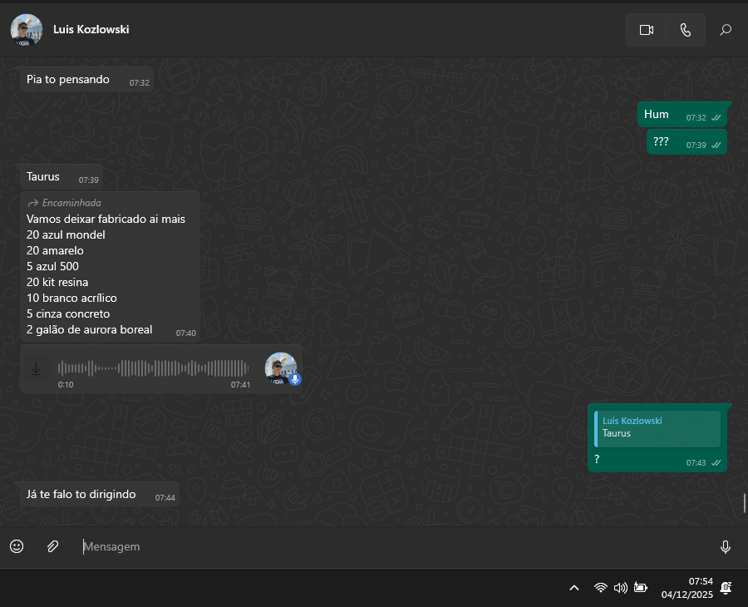
Task: Open the volume control in system tray
Action: click(620, 588)
